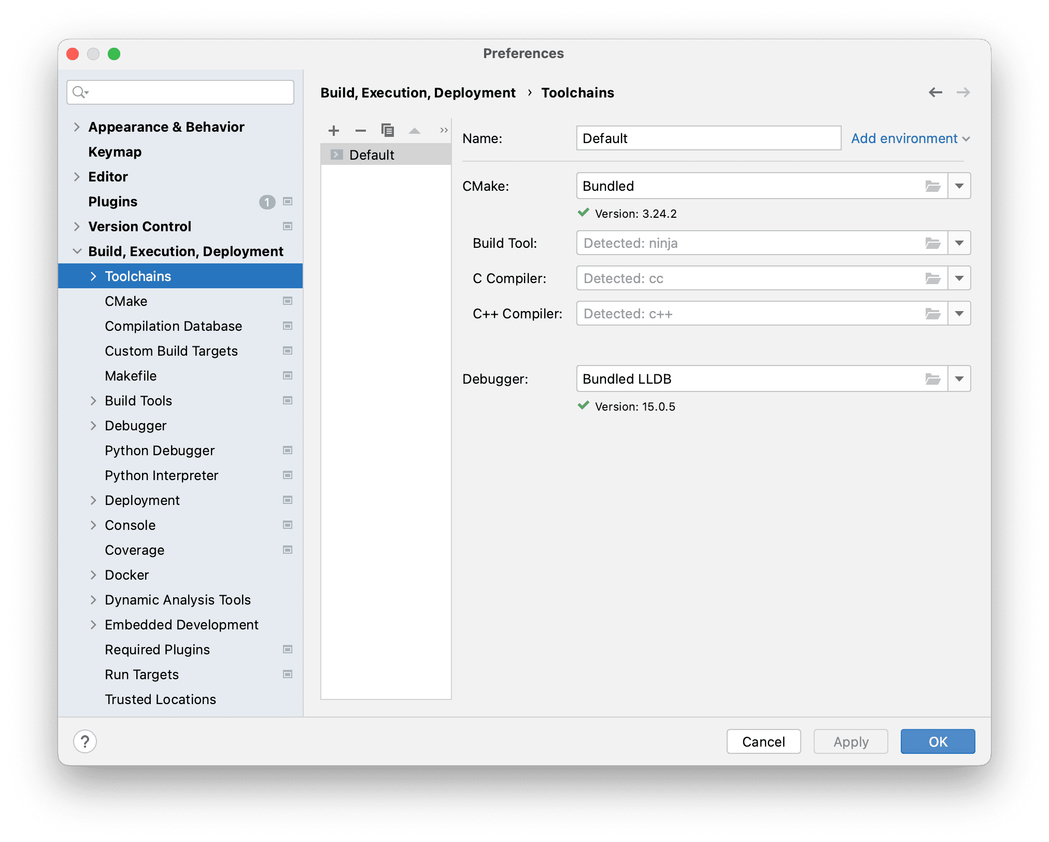Open the CMake dropdown arrow
The width and height of the screenshot is (1049, 842).
click(x=959, y=186)
